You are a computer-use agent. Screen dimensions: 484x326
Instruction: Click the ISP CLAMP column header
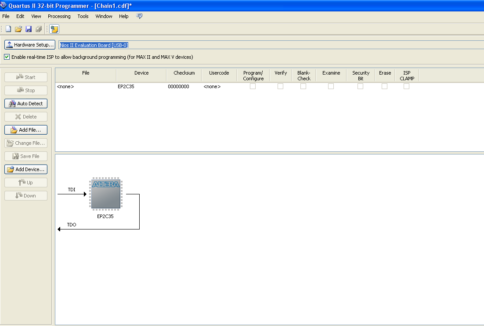click(x=407, y=75)
